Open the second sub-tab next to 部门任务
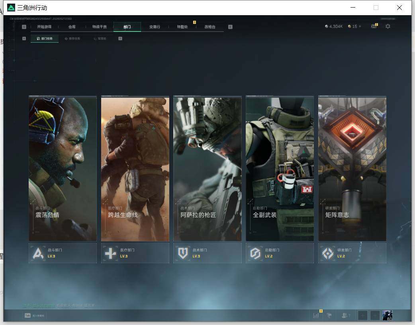The image size is (415, 325). tap(72, 38)
